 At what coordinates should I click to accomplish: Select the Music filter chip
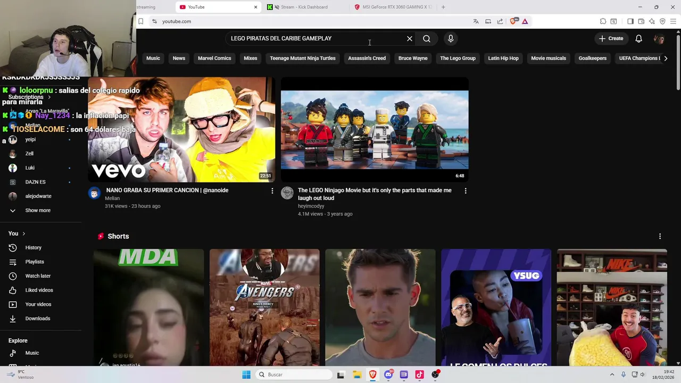[153, 58]
